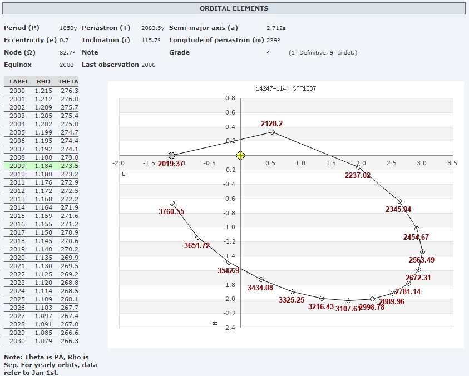Select the orbit point labeled 2128.2
The image size is (469, 376).
(272, 132)
